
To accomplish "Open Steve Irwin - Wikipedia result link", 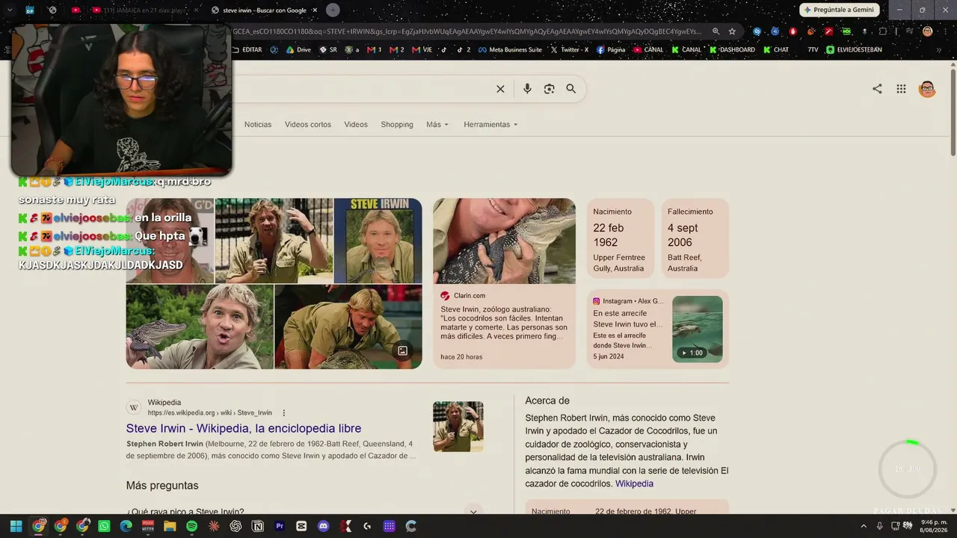I will (x=244, y=428).
